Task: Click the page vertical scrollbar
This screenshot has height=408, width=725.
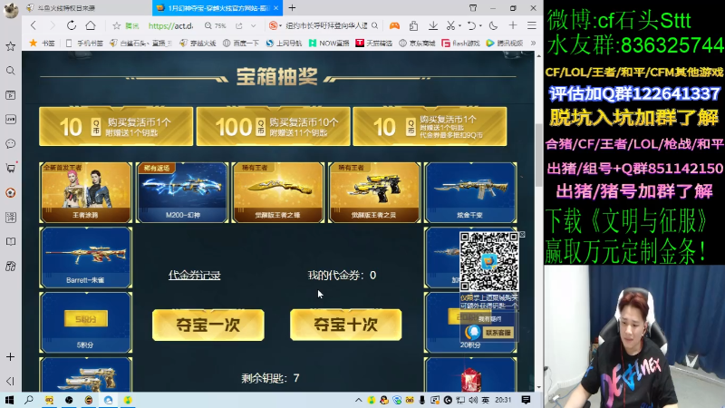Action: (538, 155)
